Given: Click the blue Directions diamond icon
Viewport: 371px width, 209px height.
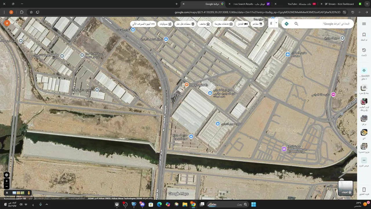Looking at the screenshot, I should coord(286,24).
